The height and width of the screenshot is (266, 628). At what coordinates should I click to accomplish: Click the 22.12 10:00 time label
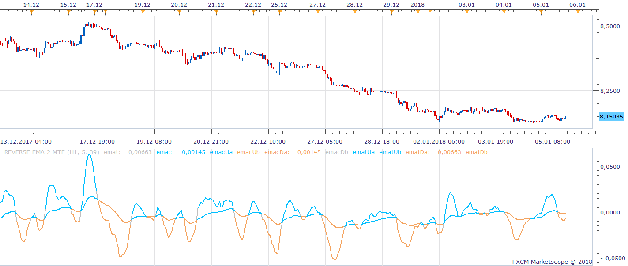pyautogui.click(x=268, y=141)
